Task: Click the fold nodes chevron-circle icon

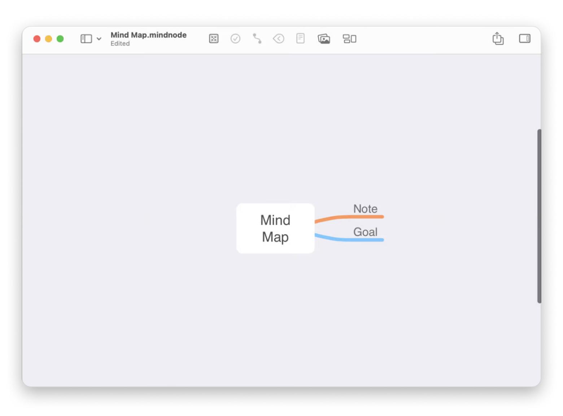Action: tap(279, 39)
